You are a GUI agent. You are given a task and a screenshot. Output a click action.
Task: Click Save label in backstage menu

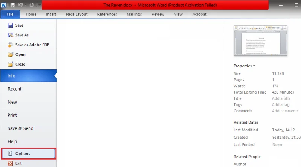point(19,25)
